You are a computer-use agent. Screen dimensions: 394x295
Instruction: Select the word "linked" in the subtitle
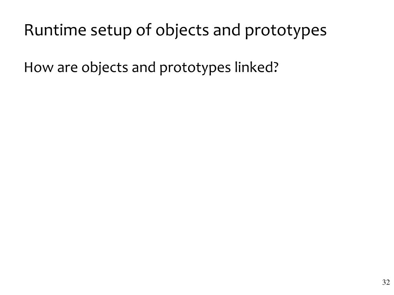(x=254, y=67)
